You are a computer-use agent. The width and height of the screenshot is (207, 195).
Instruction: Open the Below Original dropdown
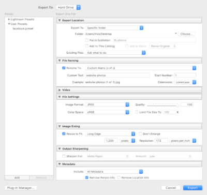click(162, 46)
